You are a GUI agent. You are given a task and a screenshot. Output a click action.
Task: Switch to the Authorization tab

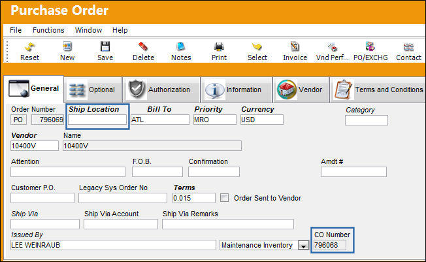tap(161, 90)
